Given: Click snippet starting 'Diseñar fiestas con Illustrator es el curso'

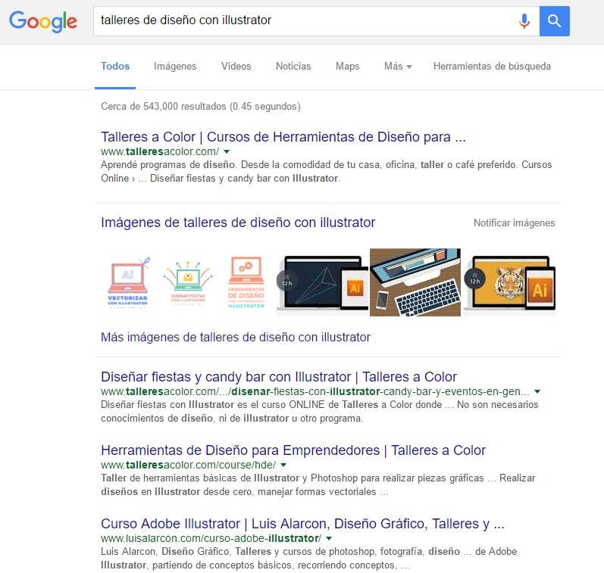Looking at the screenshot, I should pyautogui.click(x=320, y=411).
